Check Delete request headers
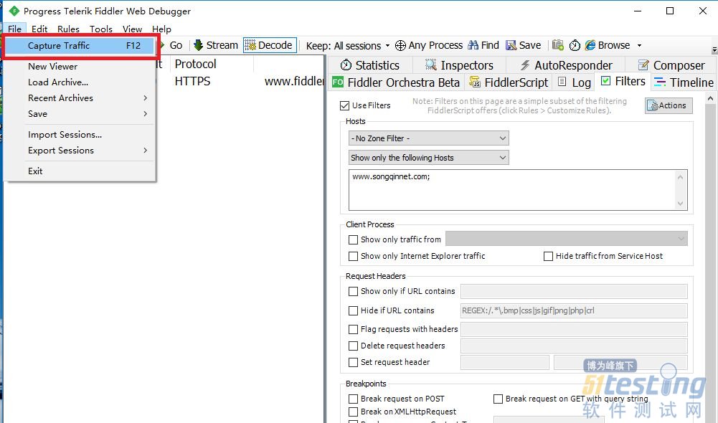This screenshot has height=423, width=718. click(353, 346)
